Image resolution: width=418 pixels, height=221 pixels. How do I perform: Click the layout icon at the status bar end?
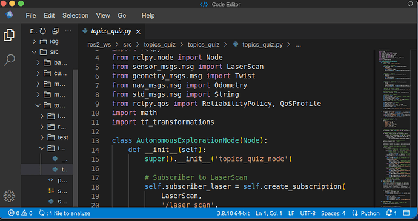pos(406,213)
